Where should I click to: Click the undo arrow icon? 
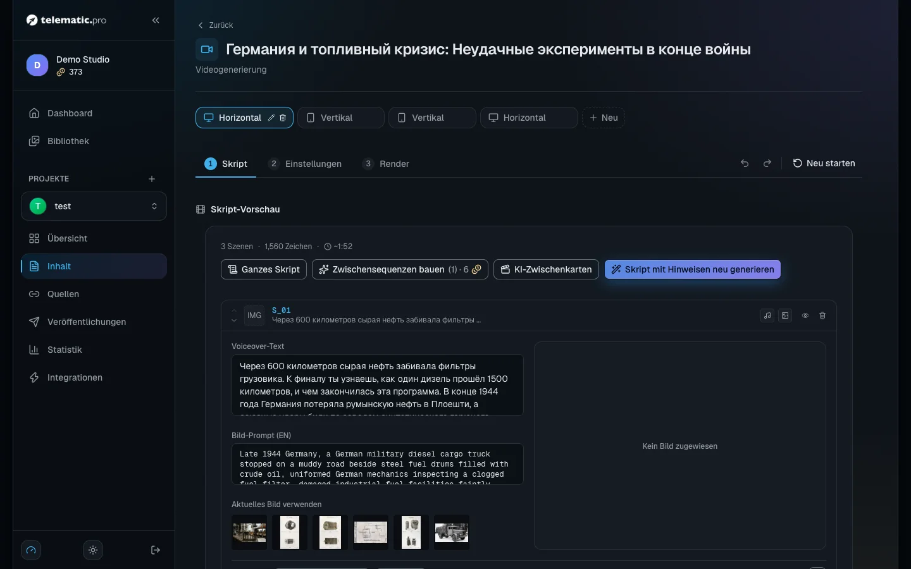tap(745, 163)
